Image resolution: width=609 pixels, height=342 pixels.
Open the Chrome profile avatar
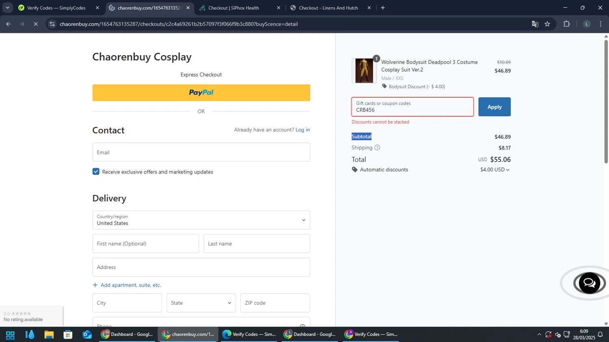click(587, 24)
